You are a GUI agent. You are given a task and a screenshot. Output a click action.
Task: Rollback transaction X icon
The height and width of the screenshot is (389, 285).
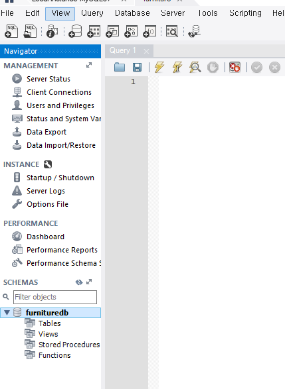(275, 67)
